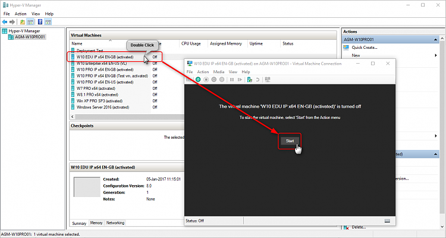The height and width of the screenshot is (238, 446).
Task: Open the Help menu in Hyper-V Manager
Action: click(x=49, y=14)
